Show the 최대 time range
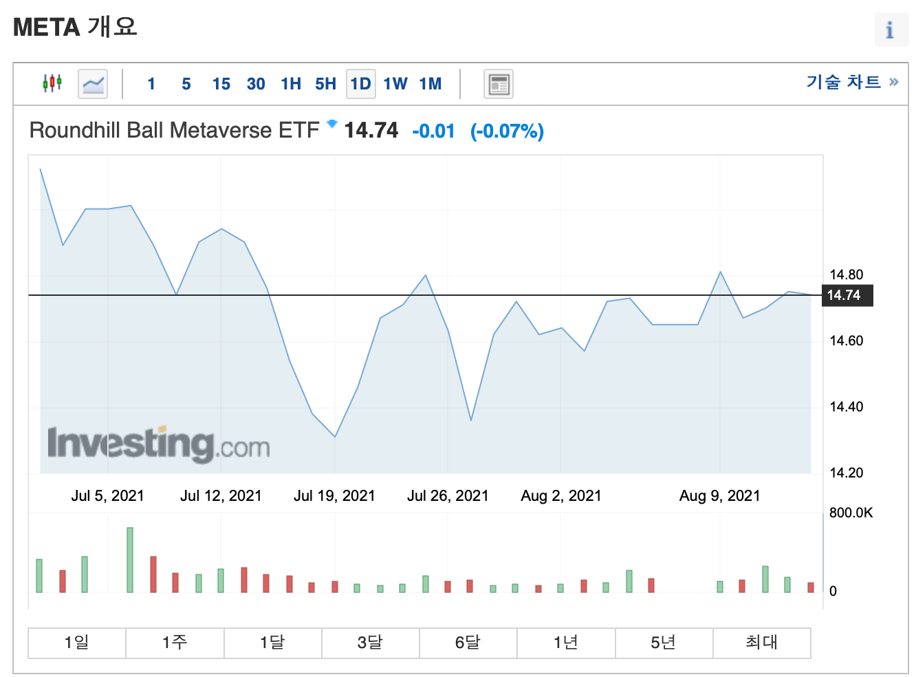 point(762,643)
